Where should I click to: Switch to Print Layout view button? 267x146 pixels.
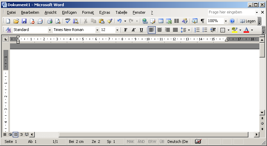point(16,135)
